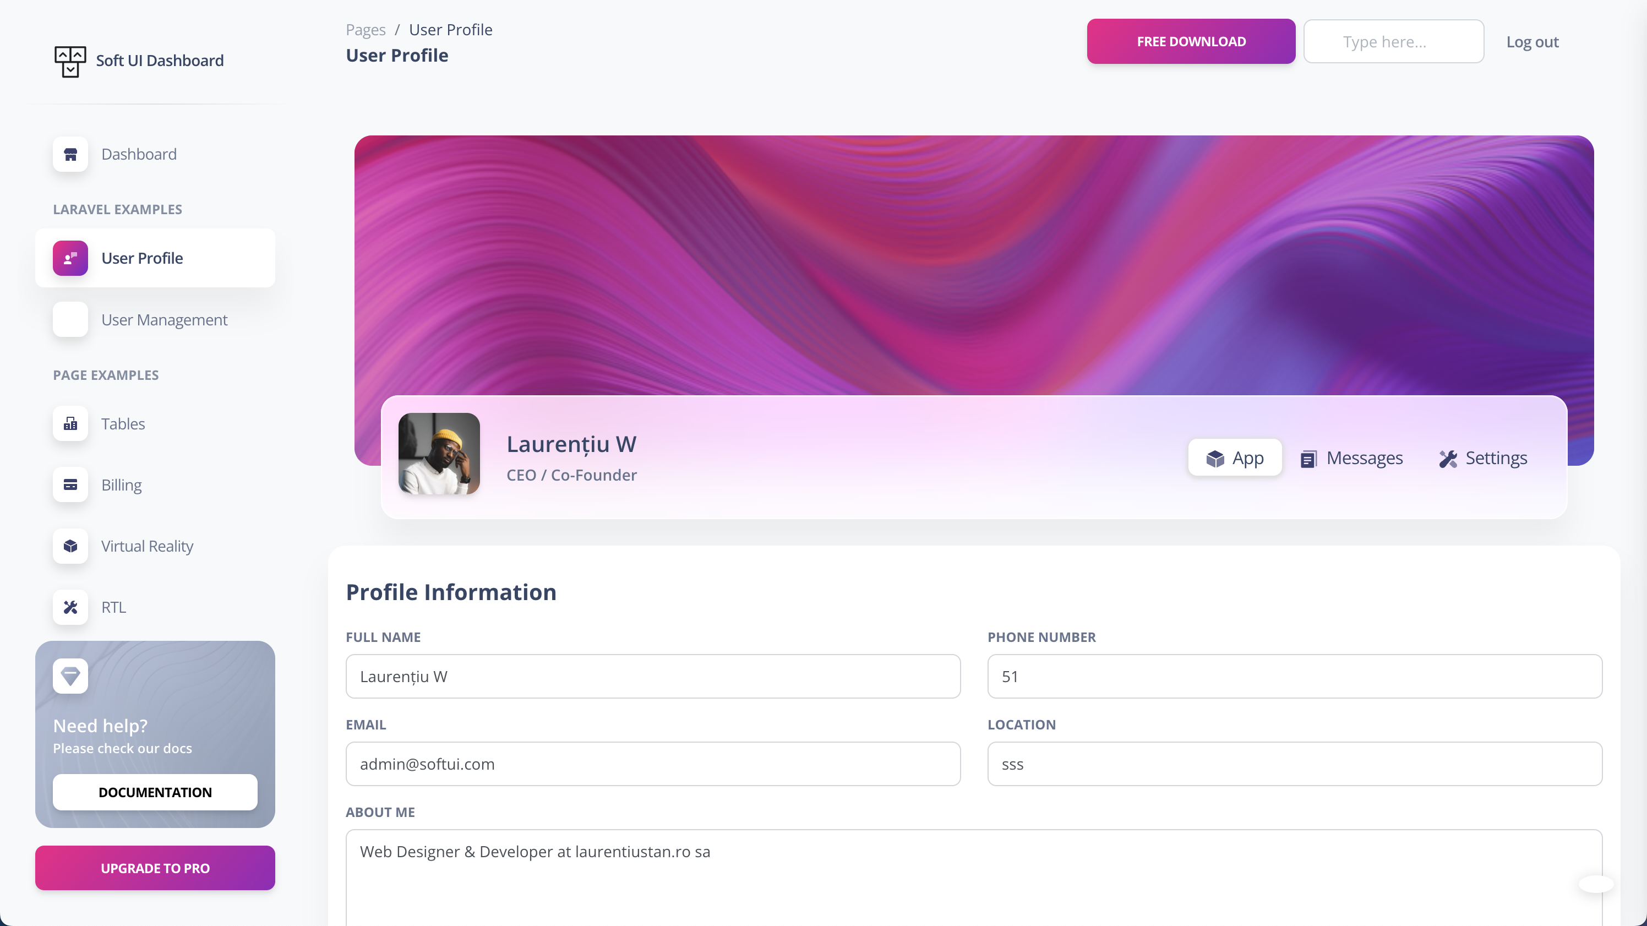The width and height of the screenshot is (1647, 926).
Task: Focus the Type here search field
Action: [x=1393, y=42]
